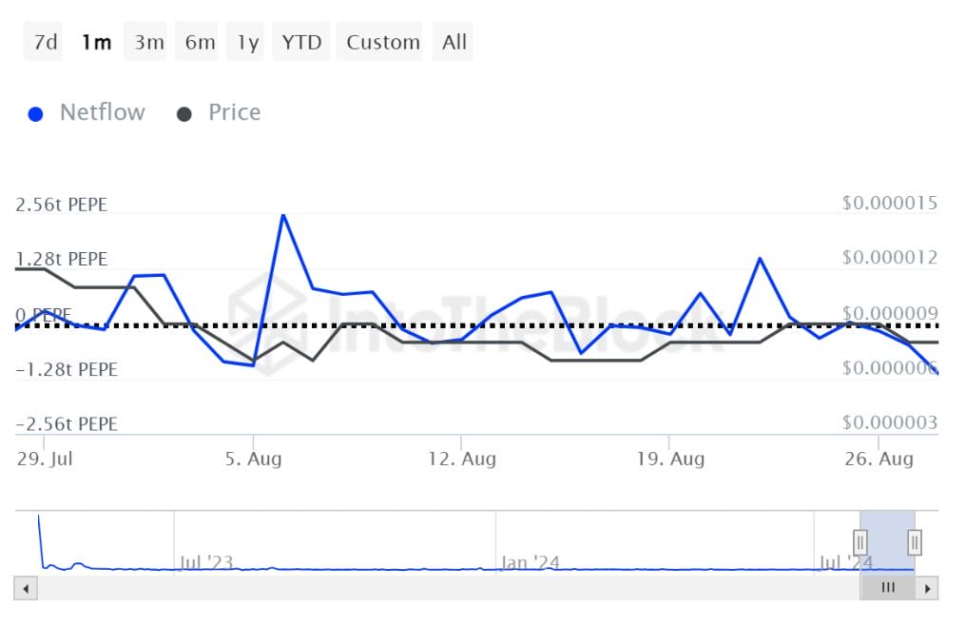The height and width of the screenshot is (627, 966).
Task: Show All available data
Action: [454, 42]
